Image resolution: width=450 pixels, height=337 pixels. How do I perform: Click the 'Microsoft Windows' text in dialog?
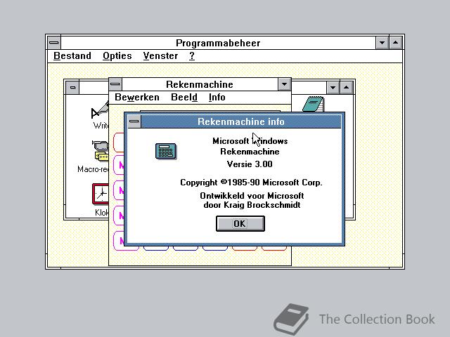tap(250, 141)
